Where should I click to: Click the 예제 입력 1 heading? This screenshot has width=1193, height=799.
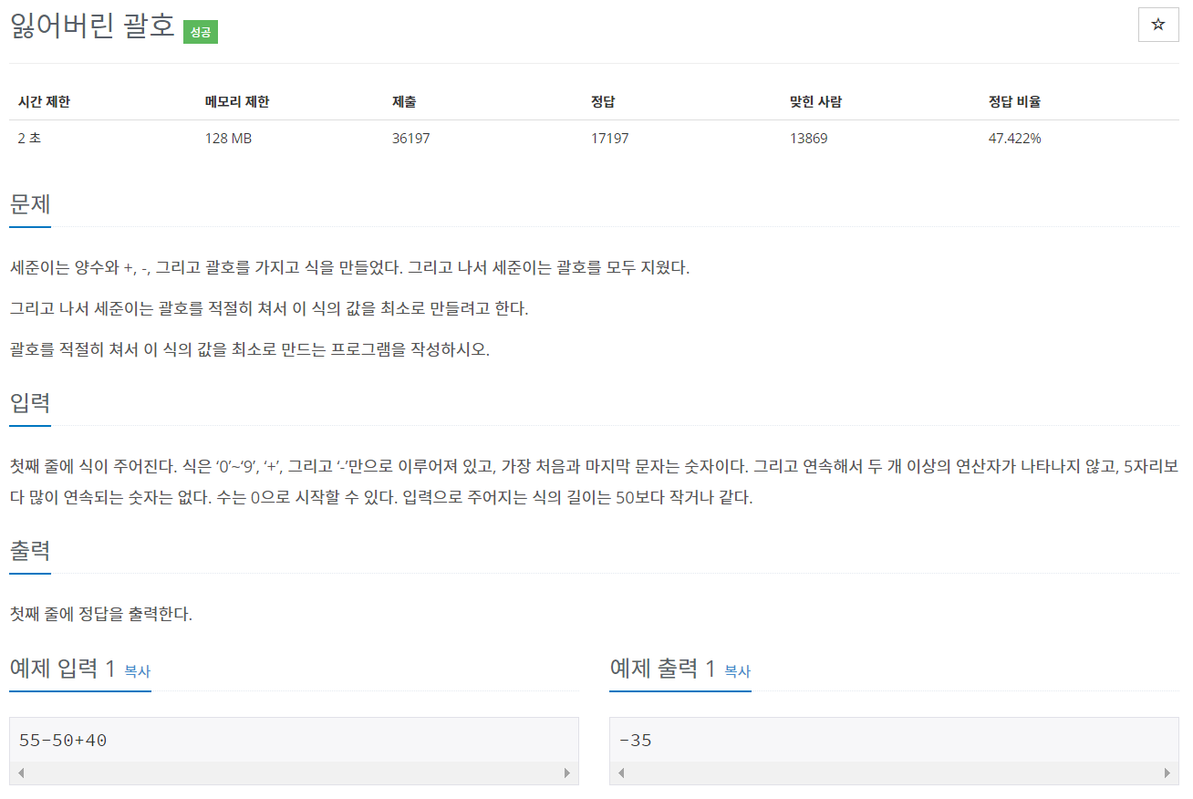click(62, 669)
